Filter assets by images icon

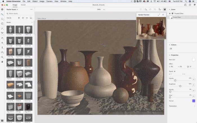click(x=31, y=18)
